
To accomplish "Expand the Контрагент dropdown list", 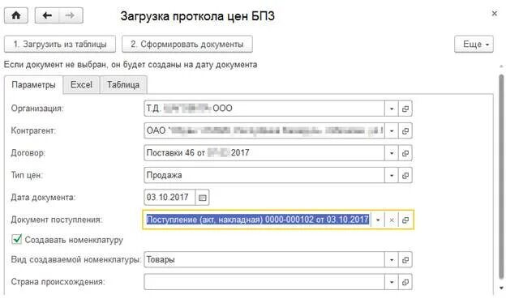I will coord(392,131).
